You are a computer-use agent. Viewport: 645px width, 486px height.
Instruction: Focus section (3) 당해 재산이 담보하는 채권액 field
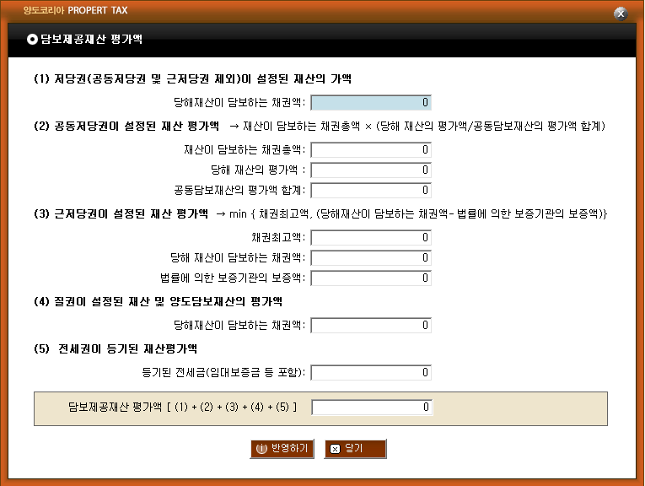coord(371,257)
